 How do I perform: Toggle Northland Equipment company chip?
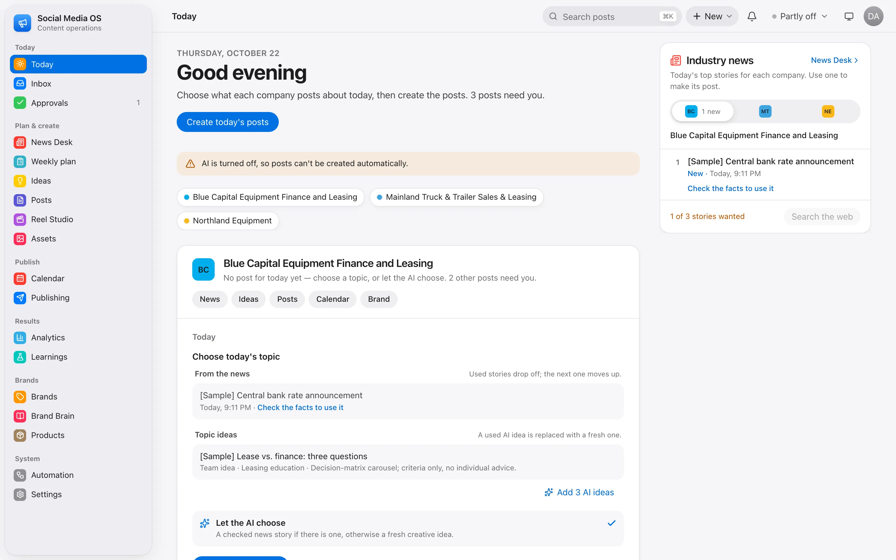coord(228,221)
